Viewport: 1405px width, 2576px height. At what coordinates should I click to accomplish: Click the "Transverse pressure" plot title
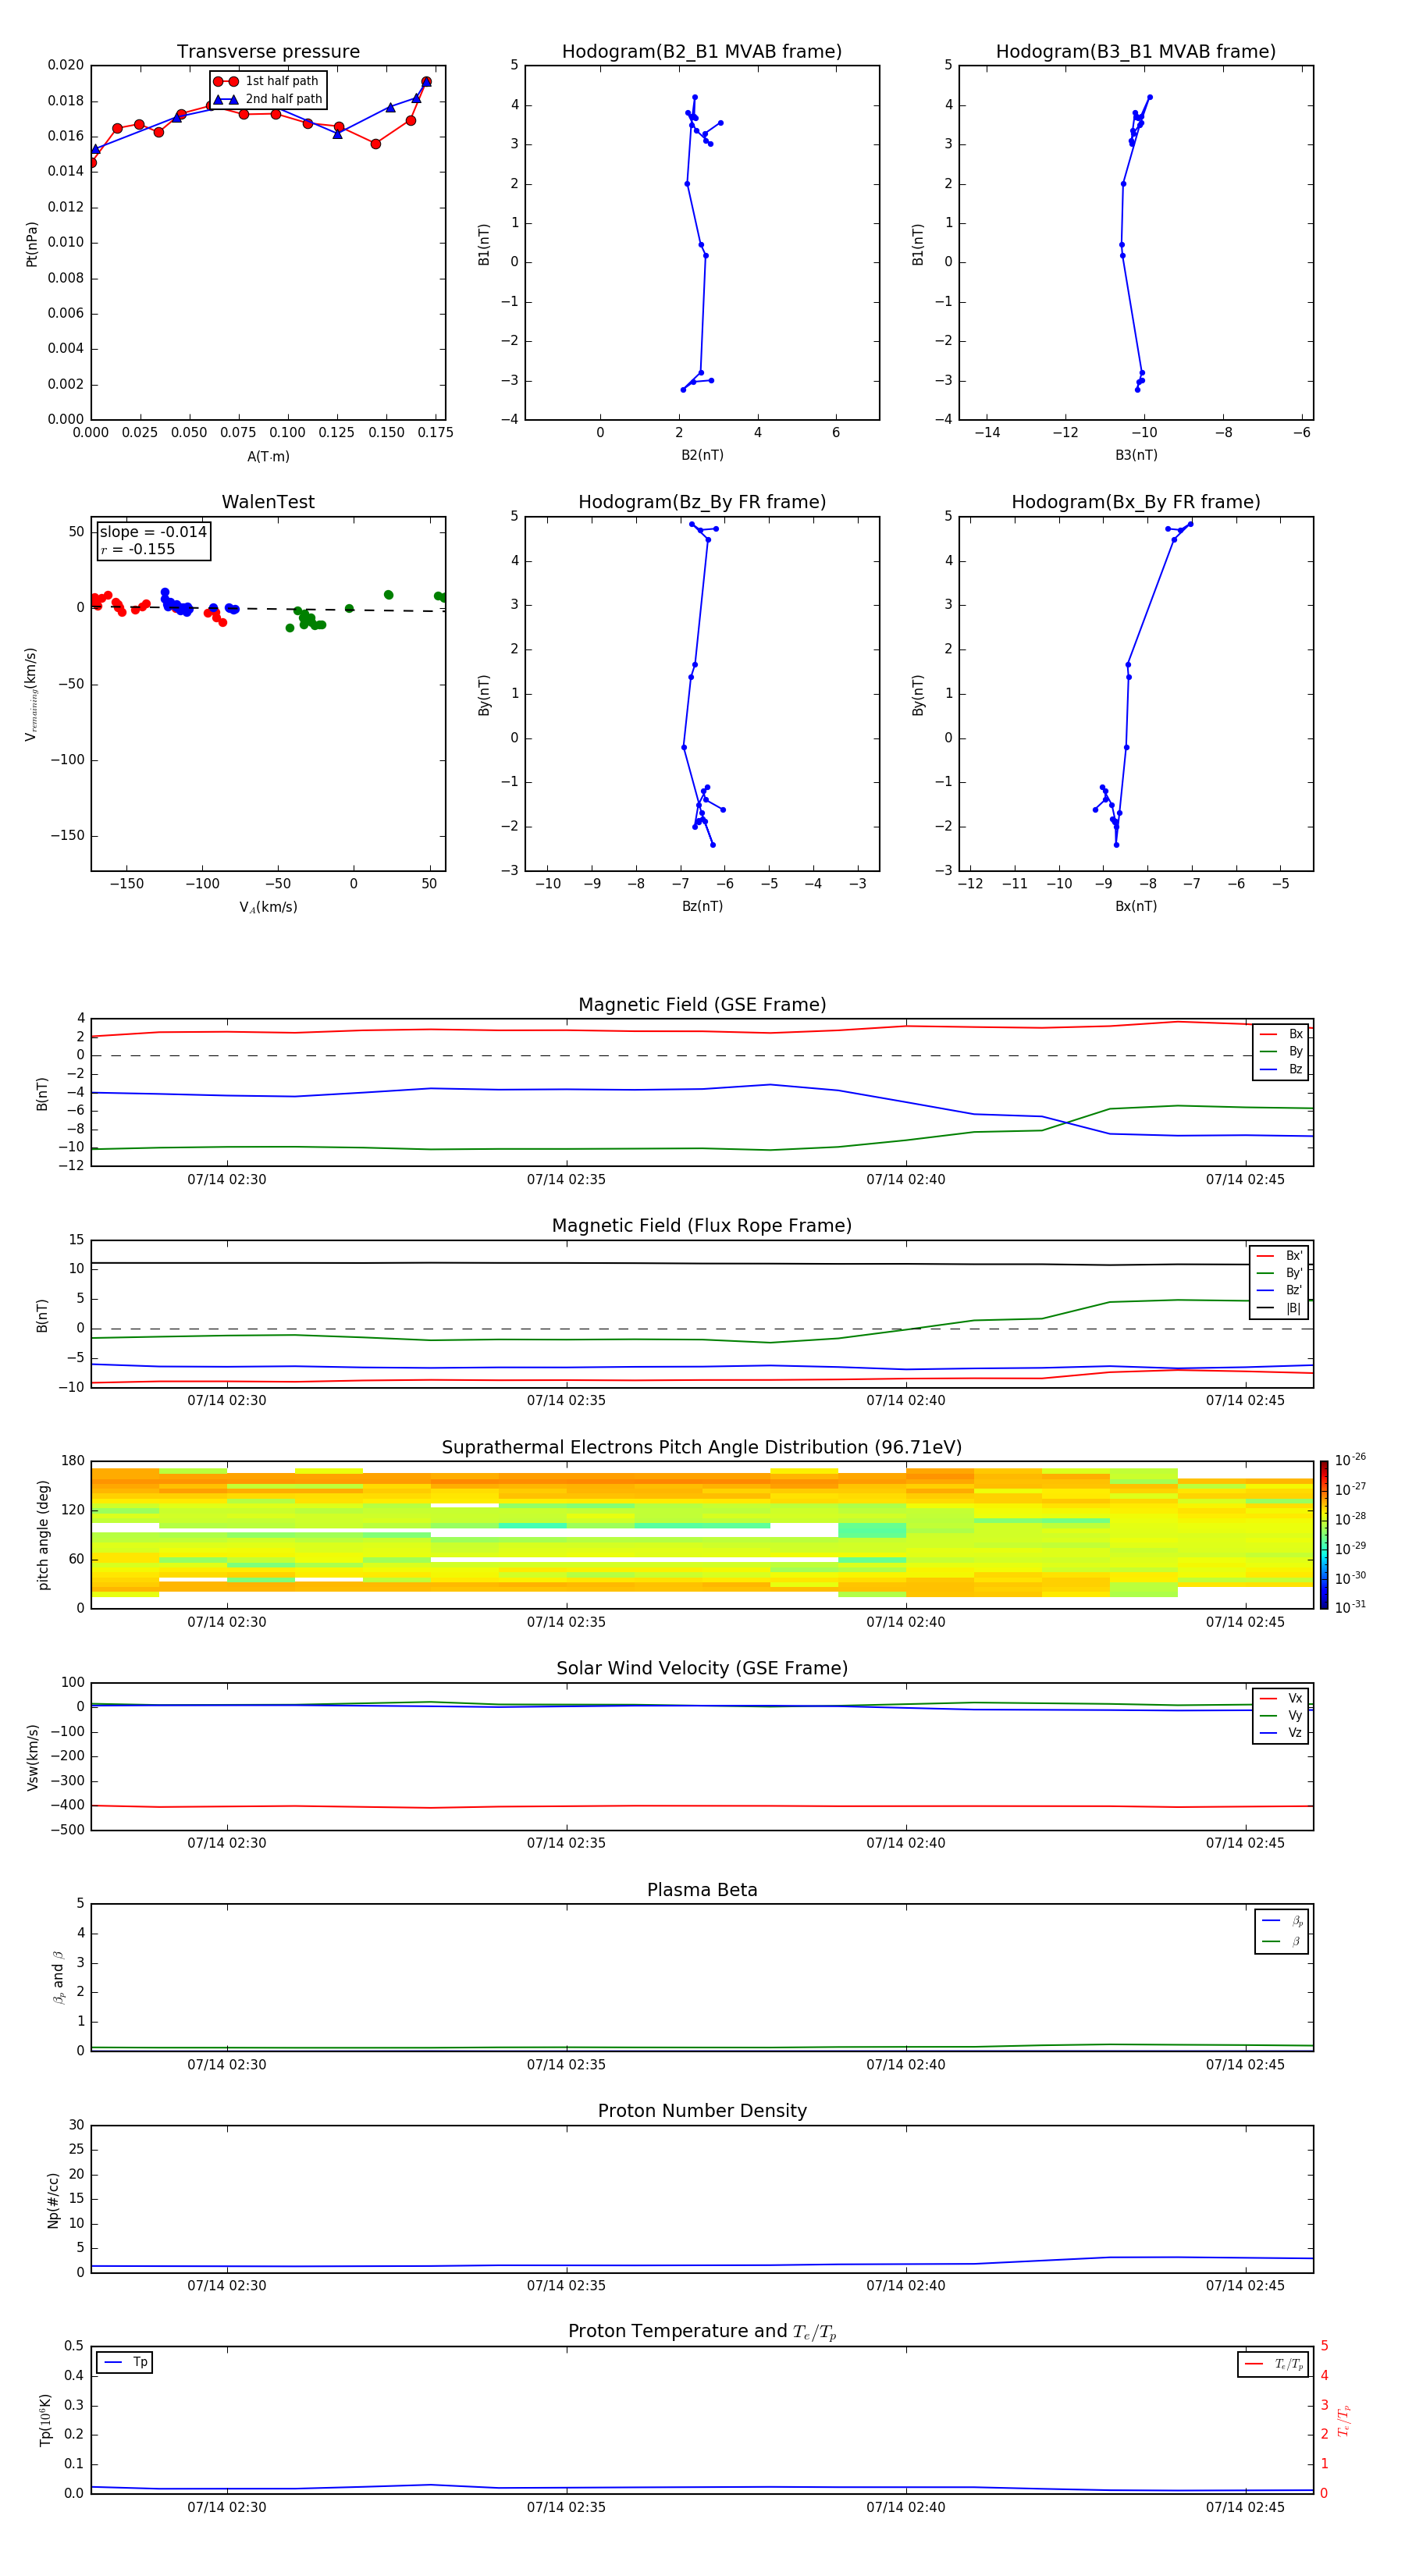268,52
